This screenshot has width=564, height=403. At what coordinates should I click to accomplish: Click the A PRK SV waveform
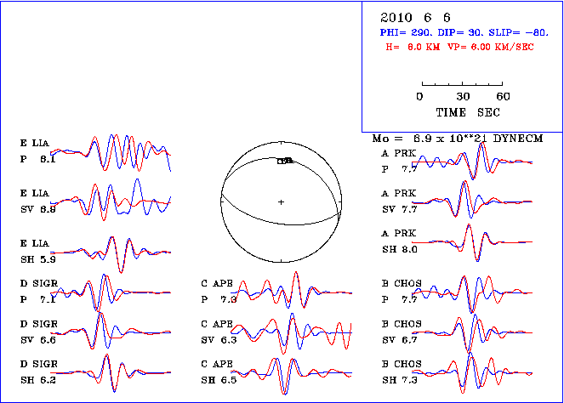472,200
